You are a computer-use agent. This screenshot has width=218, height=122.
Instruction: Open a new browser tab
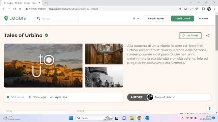pos(46,3)
